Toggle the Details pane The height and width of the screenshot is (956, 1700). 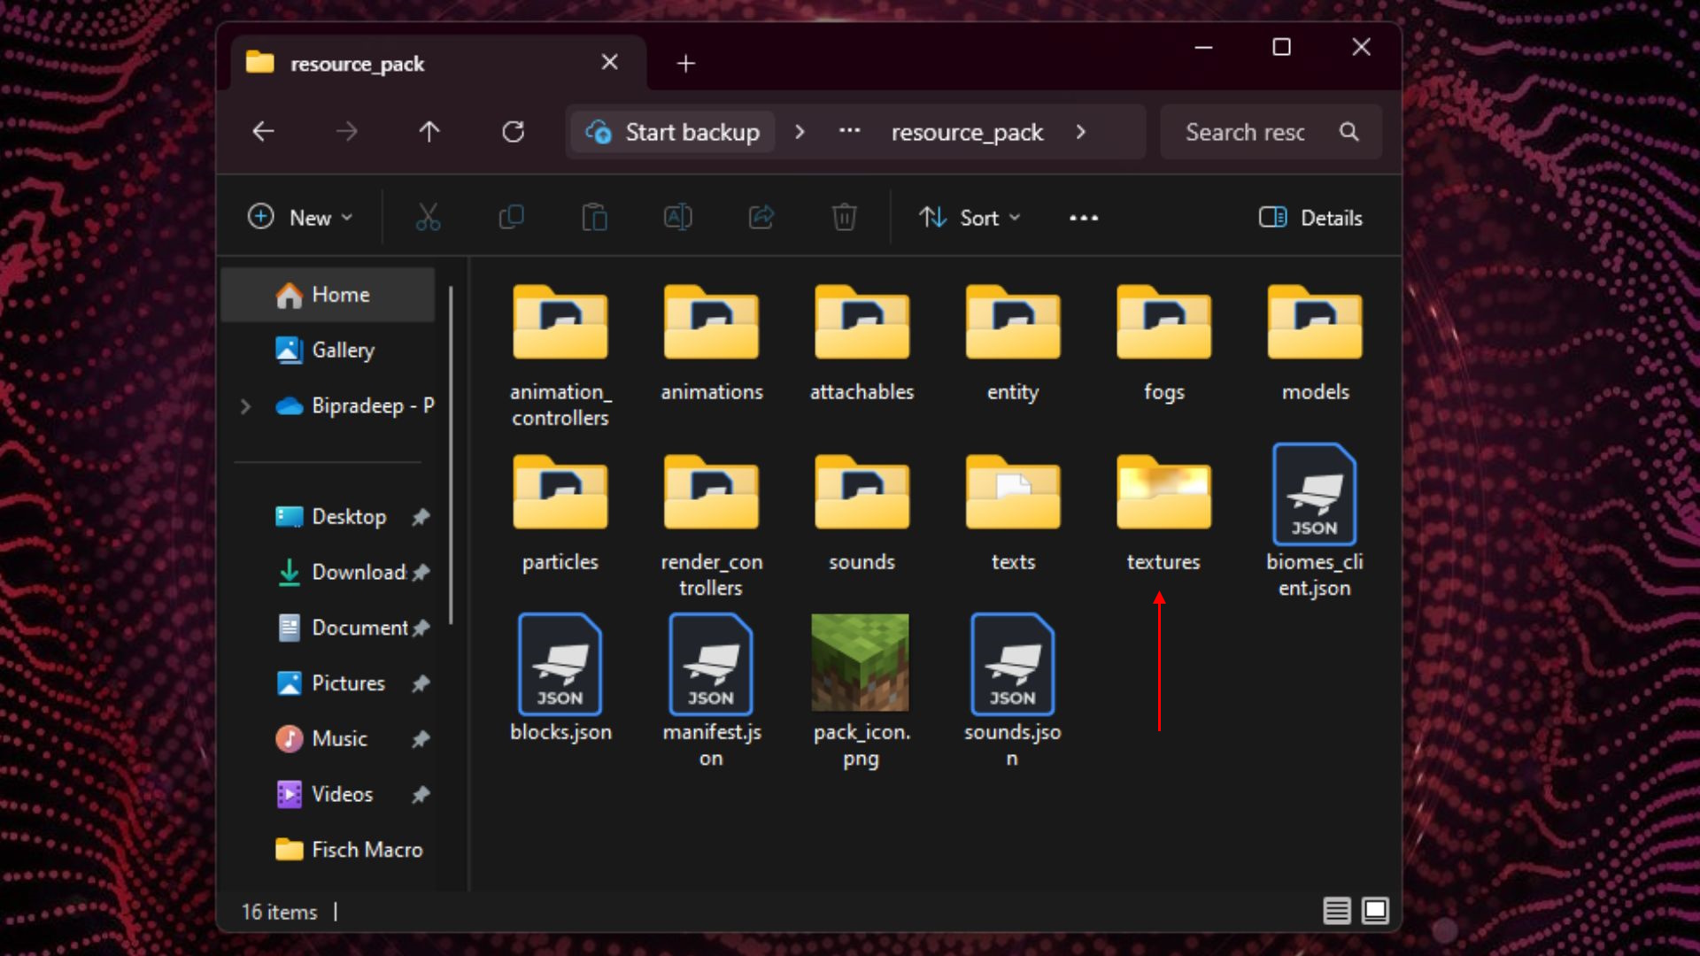click(1310, 217)
